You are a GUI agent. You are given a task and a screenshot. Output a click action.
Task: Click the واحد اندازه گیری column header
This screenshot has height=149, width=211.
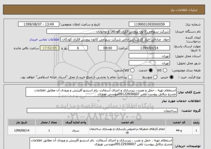(x=75, y=122)
